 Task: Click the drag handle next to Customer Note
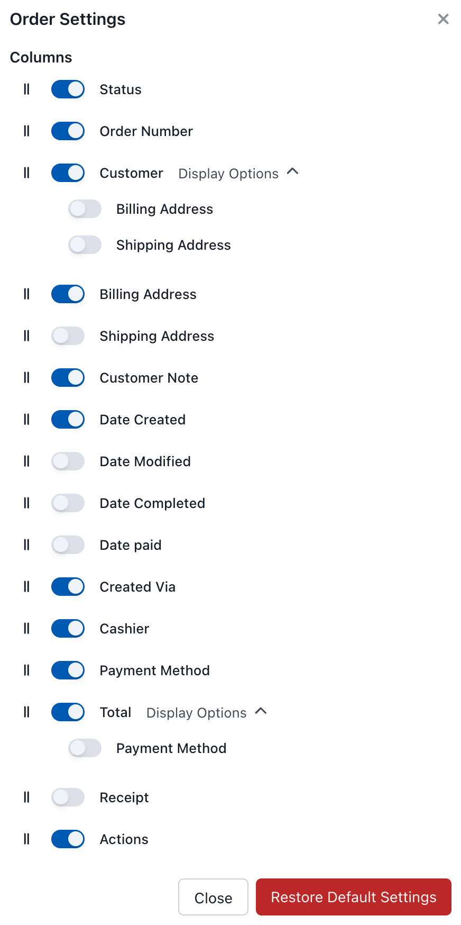[x=26, y=378]
